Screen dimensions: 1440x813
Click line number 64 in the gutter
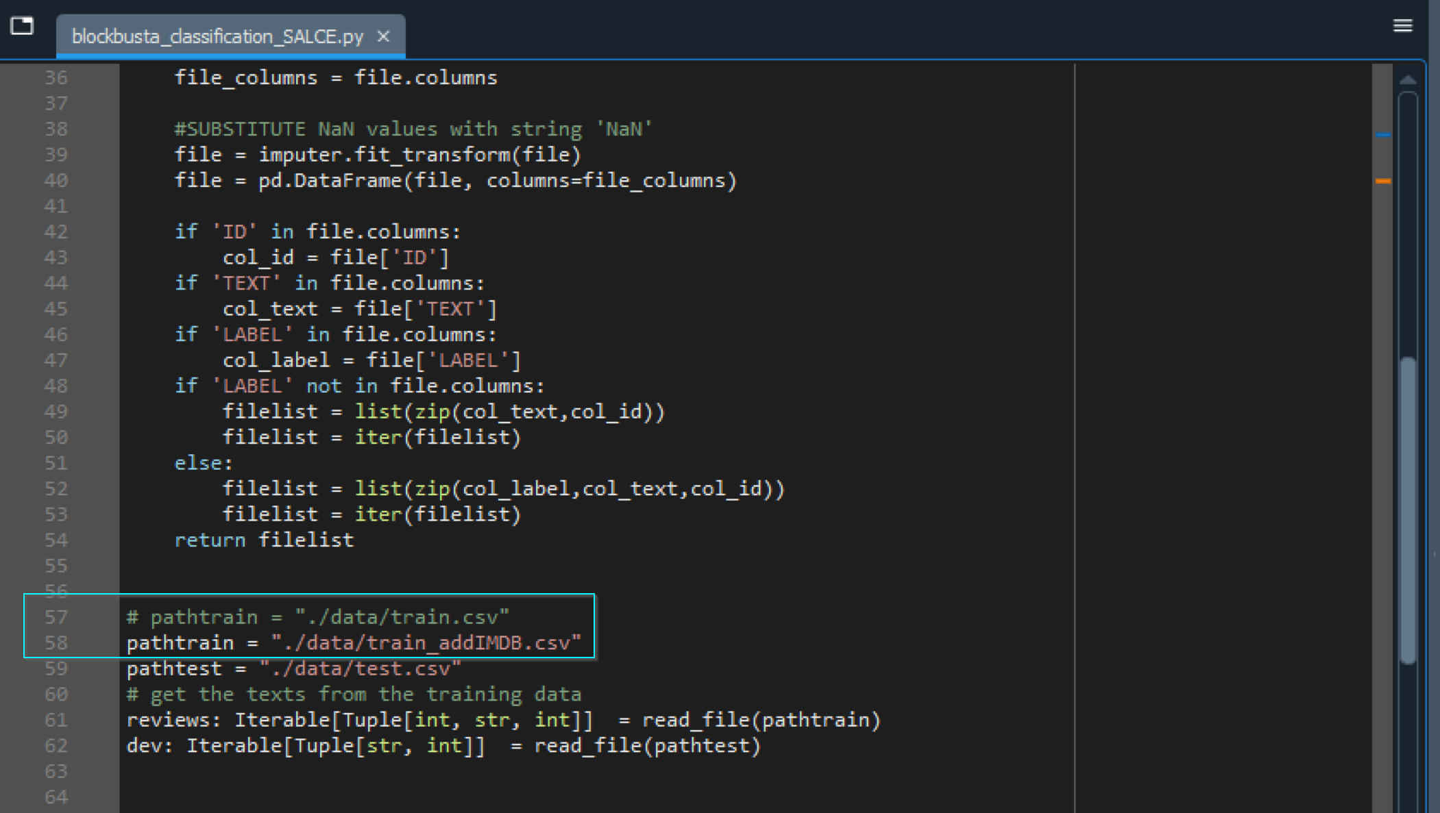[x=56, y=797]
